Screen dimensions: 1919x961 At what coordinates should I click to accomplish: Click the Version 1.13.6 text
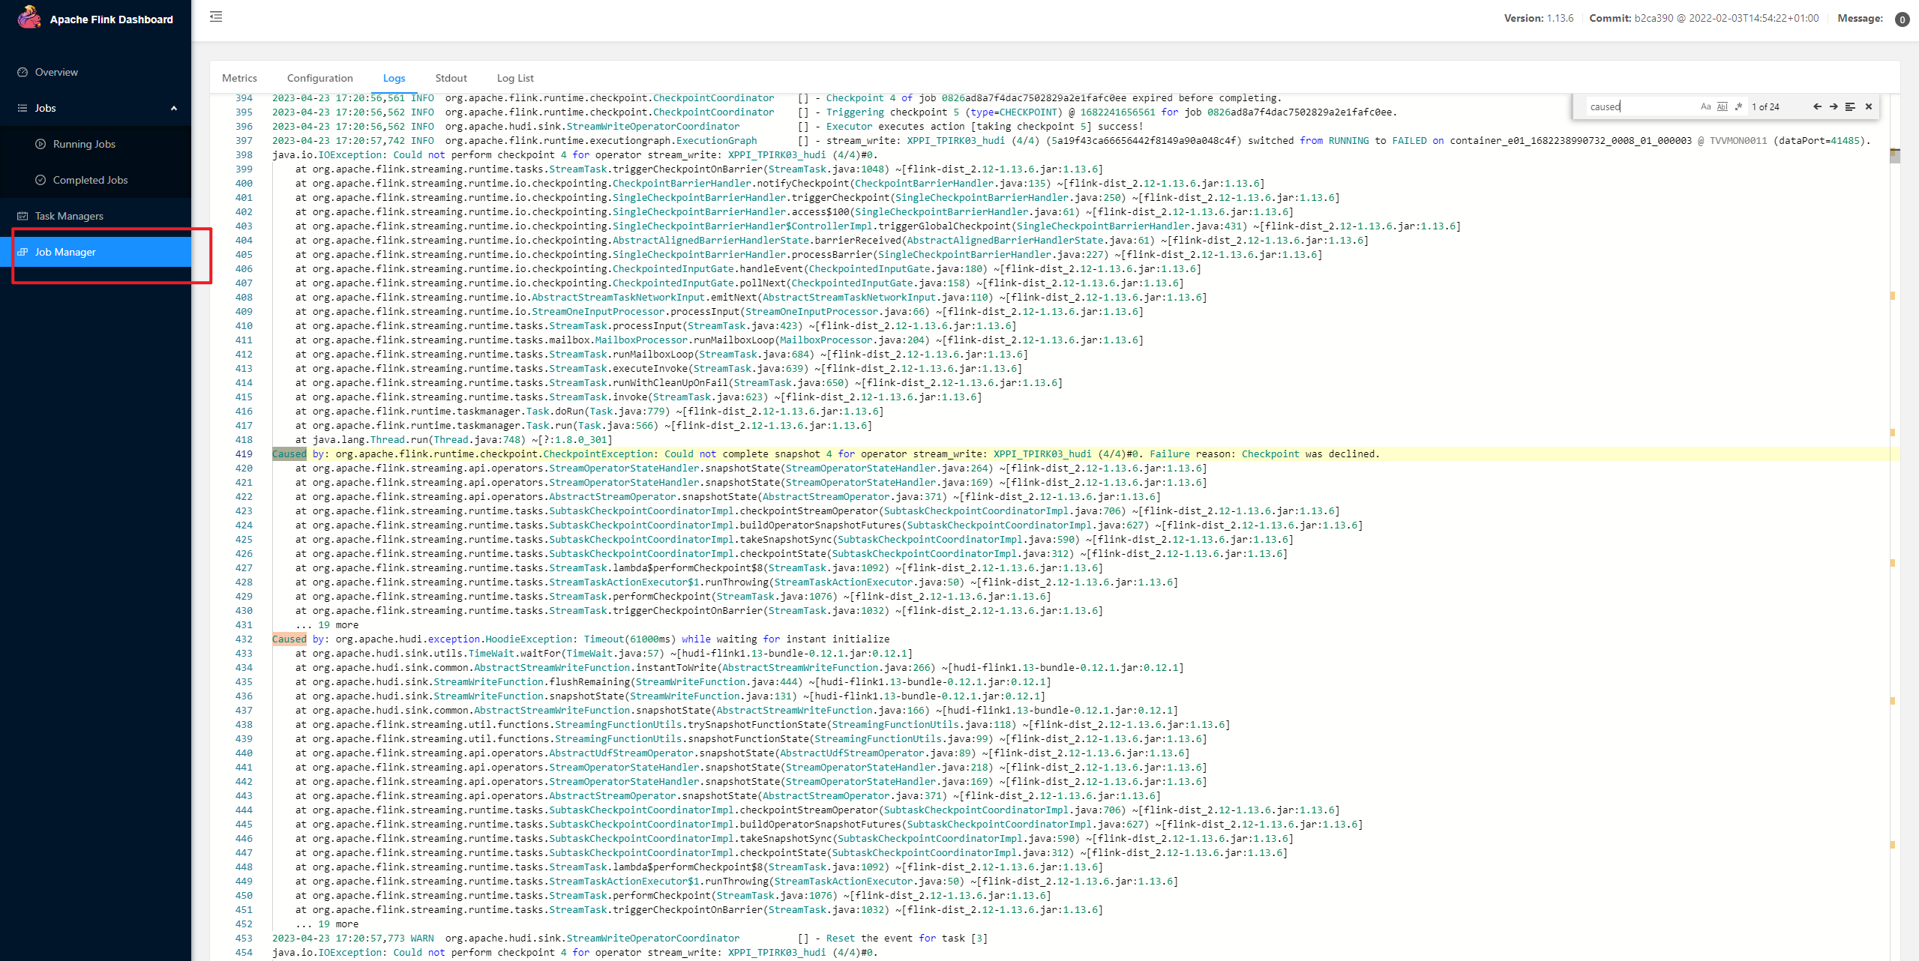tap(1538, 18)
